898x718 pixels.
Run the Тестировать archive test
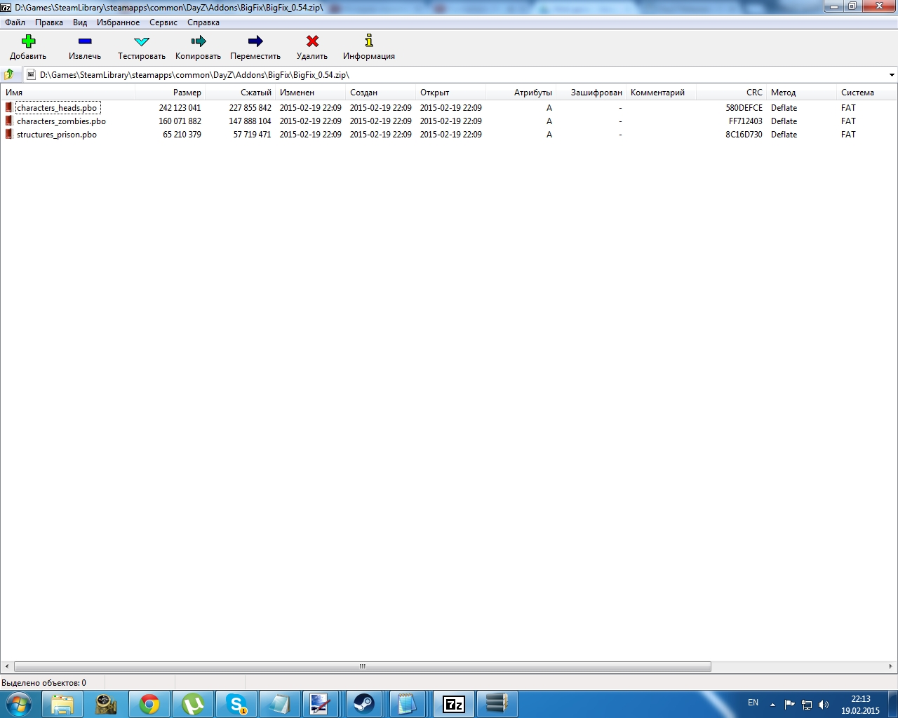(x=142, y=41)
